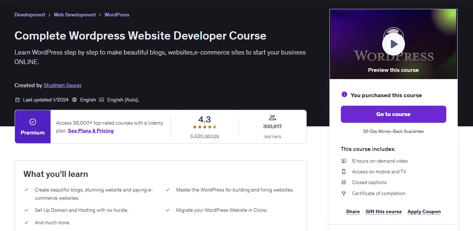Click checkmark beside Create beautiful blogs
The image size is (473, 231).
pos(26,190)
